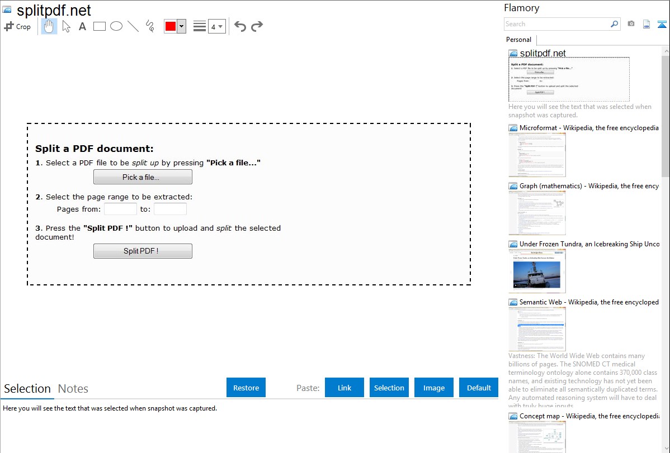Click the Pages to input box
This screenshot has height=453, width=670.
(170, 209)
